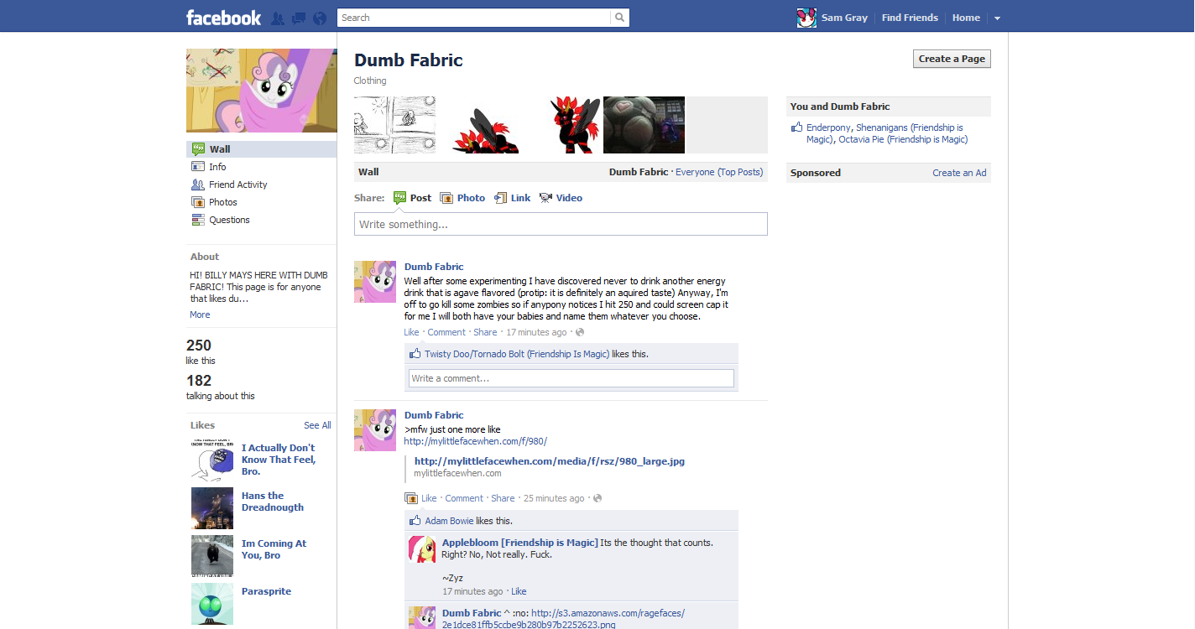
Task: Open Enderpony link in right column
Action: pyautogui.click(x=828, y=127)
